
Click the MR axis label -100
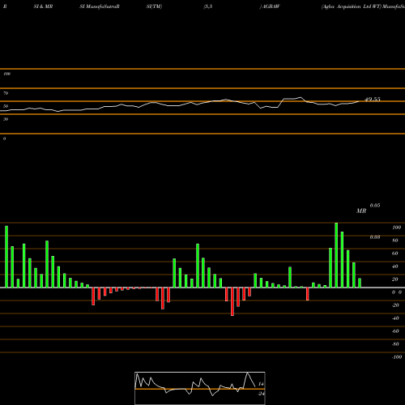[x=397, y=357]
